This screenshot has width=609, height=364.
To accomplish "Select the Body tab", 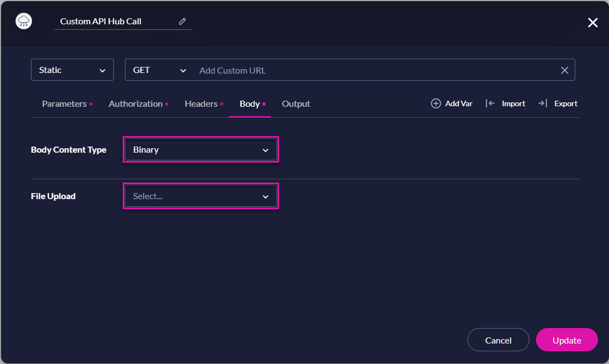I will pyautogui.click(x=250, y=104).
